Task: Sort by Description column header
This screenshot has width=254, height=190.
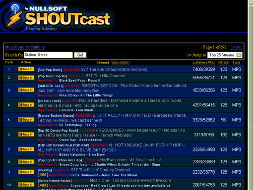Action: point(121,62)
